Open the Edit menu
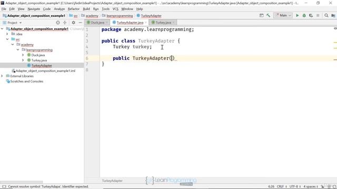This screenshot has height=189, width=337. pos(12,9)
